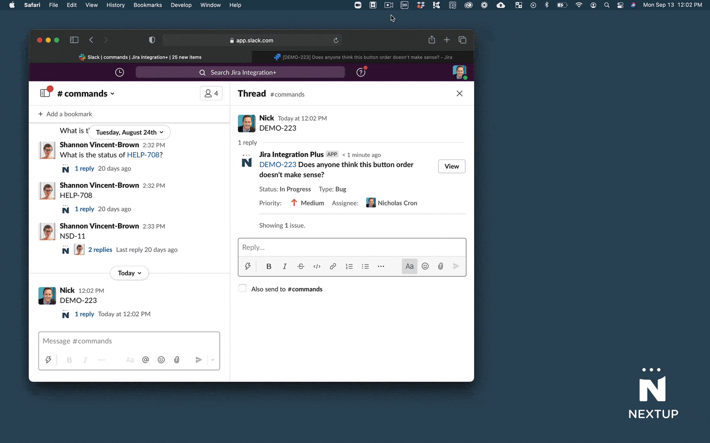Click Search Jira Integration+ field
Viewport: 710px width, 443px height.
point(240,73)
